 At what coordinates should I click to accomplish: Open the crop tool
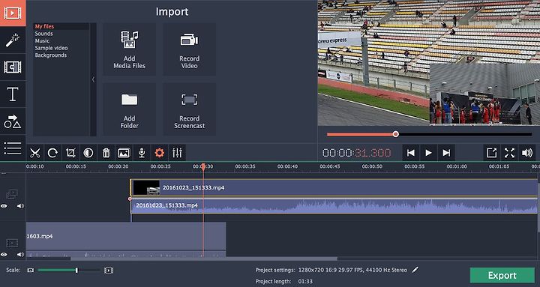70,153
